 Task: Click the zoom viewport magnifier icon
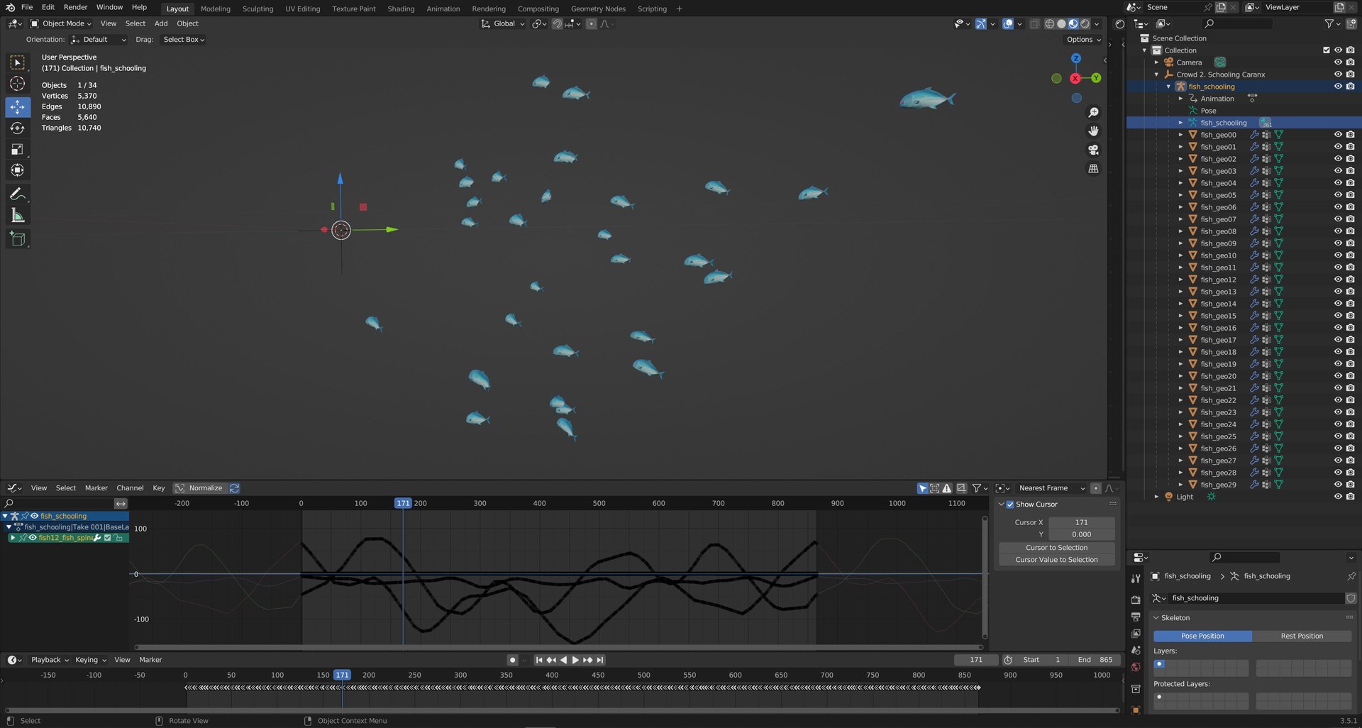click(1094, 113)
